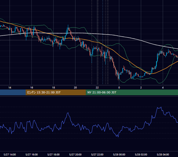178x157 pixels.
Task: Click the 5/28 04:00 date label
Action: (163, 154)
